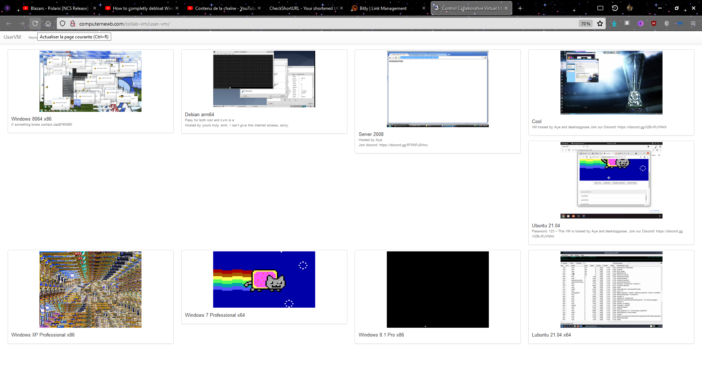702x380 pixels.
Task: Click the Home icon in the toolbar
Action: (x=48, y=24)
